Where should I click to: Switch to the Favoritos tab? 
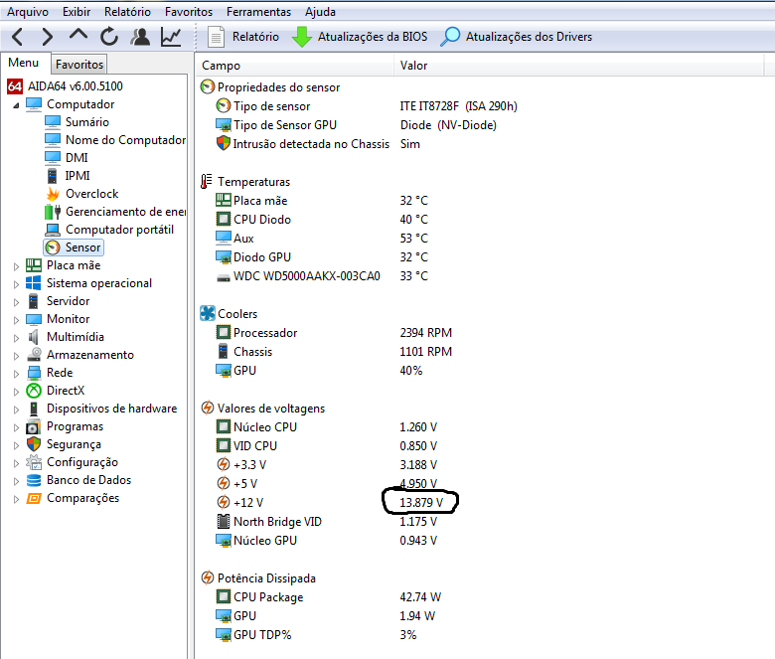pos(79,65)
